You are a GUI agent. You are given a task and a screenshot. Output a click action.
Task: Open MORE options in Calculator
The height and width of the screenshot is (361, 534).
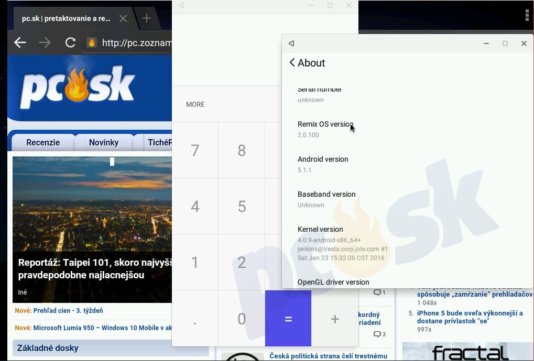195,104
